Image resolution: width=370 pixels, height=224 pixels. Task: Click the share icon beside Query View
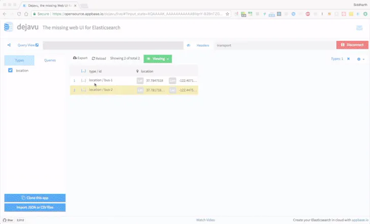tap(9, 45)
